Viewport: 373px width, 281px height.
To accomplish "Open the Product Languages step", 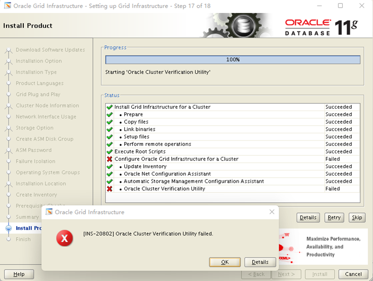I will [x=40, y=83].
